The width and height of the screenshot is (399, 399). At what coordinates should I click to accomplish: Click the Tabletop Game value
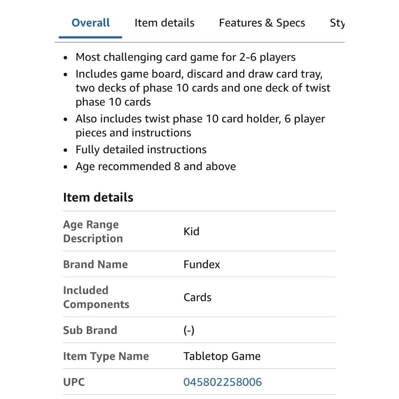click(222, 356)
